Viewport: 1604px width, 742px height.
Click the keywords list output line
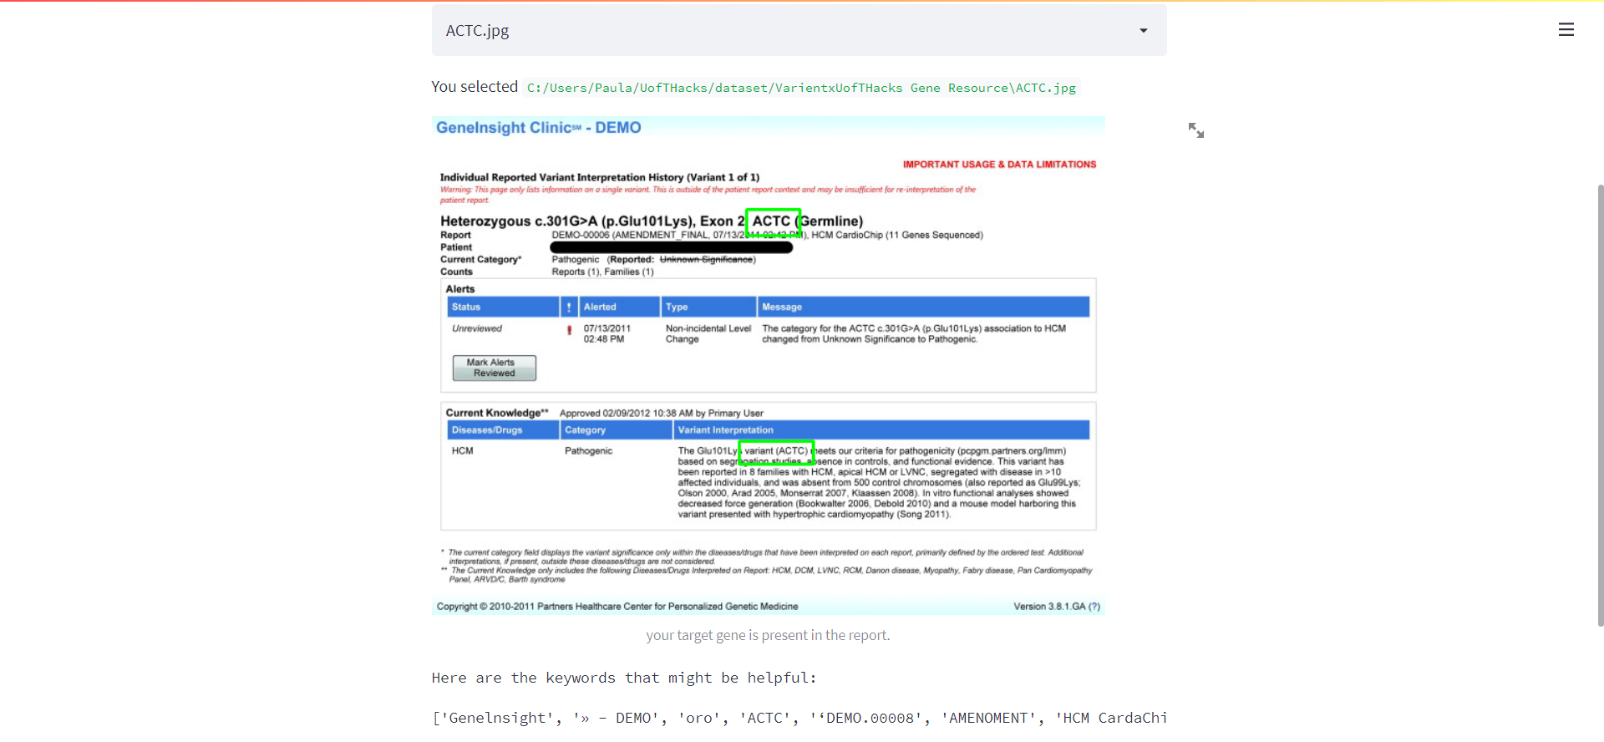pyautogui.click(x=799, y=718)
